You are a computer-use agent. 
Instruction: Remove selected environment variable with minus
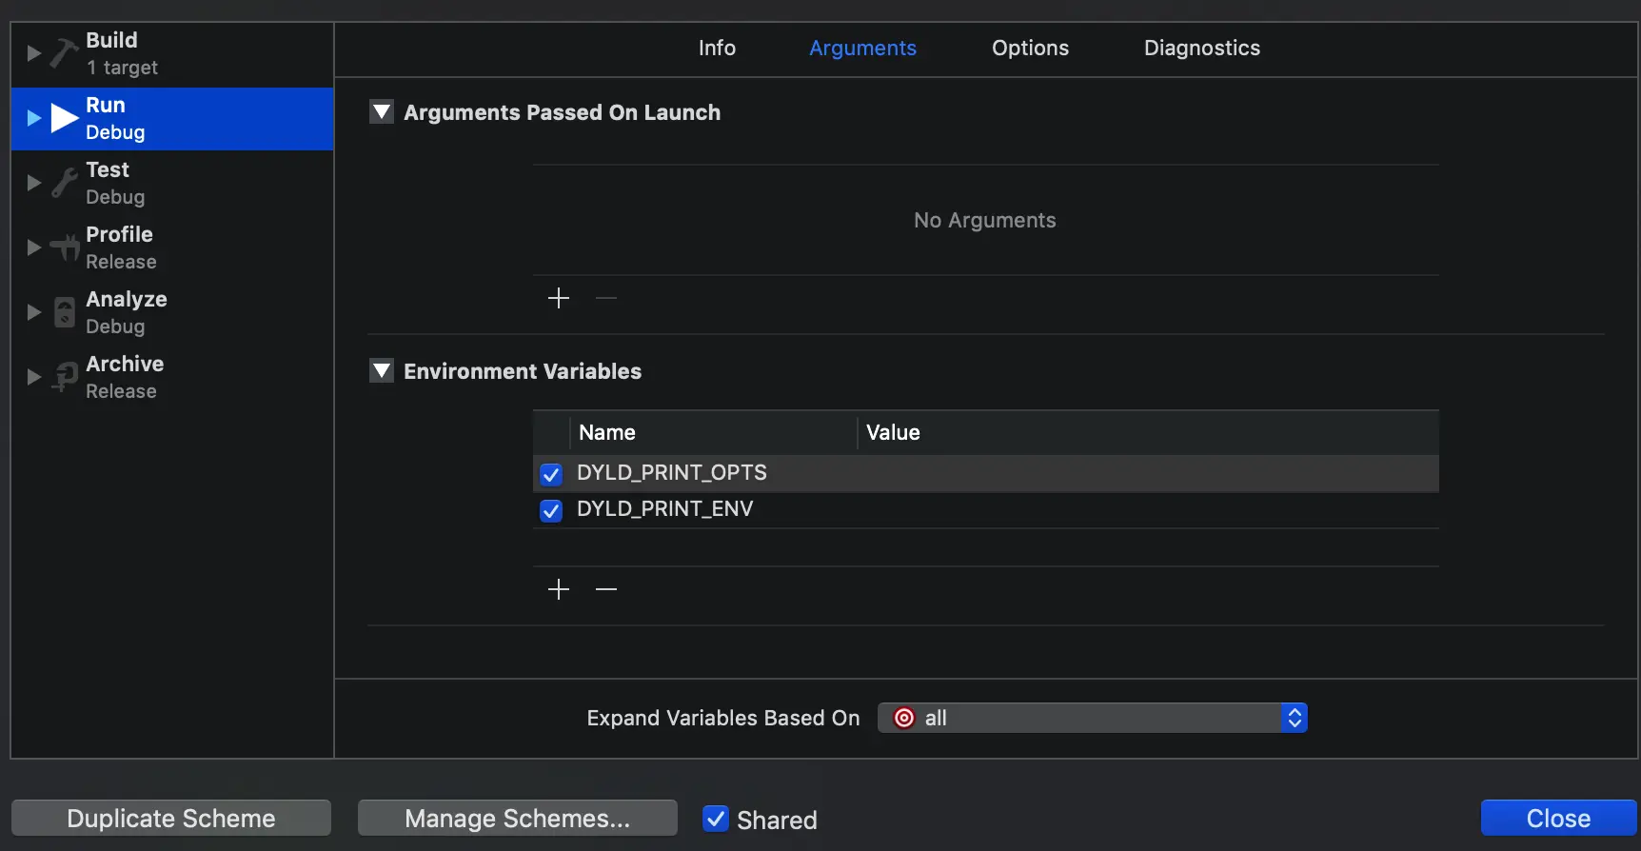pos(606,589)
